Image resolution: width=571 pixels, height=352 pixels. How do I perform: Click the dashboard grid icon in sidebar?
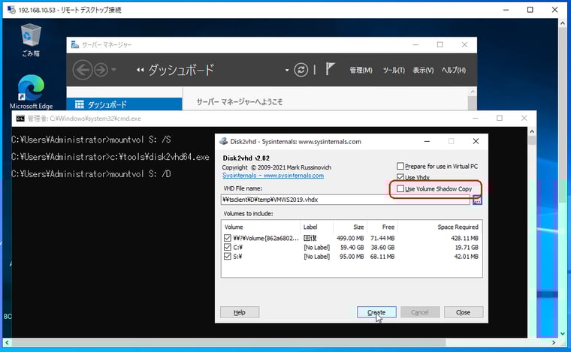[x=80, y=105]
